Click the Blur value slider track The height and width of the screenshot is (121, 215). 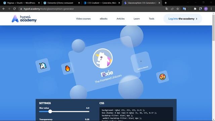click(x=64, y=112)
